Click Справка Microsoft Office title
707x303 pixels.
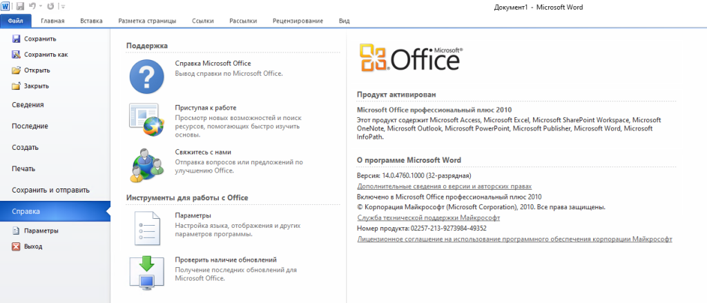click(213, 63)
